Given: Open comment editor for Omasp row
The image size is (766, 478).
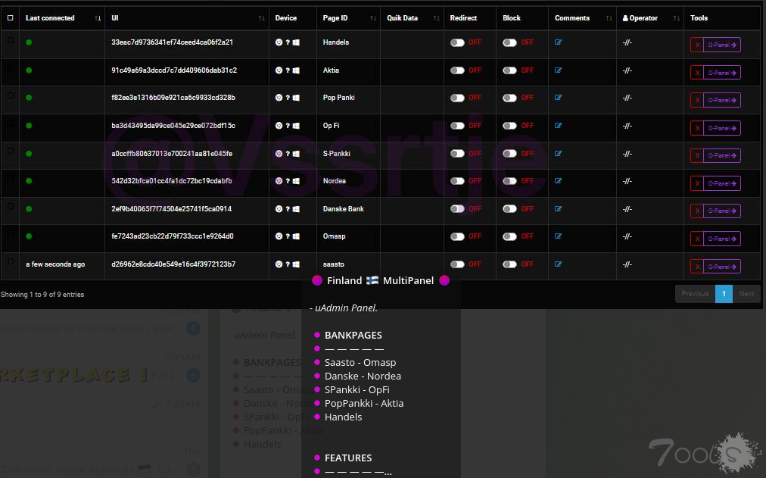Looking at the screenshot, I should [x=558, y=236].
